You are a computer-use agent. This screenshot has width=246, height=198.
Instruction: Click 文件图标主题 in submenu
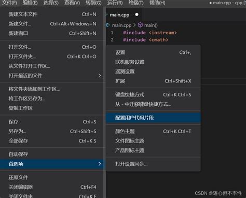click(153, 141)
